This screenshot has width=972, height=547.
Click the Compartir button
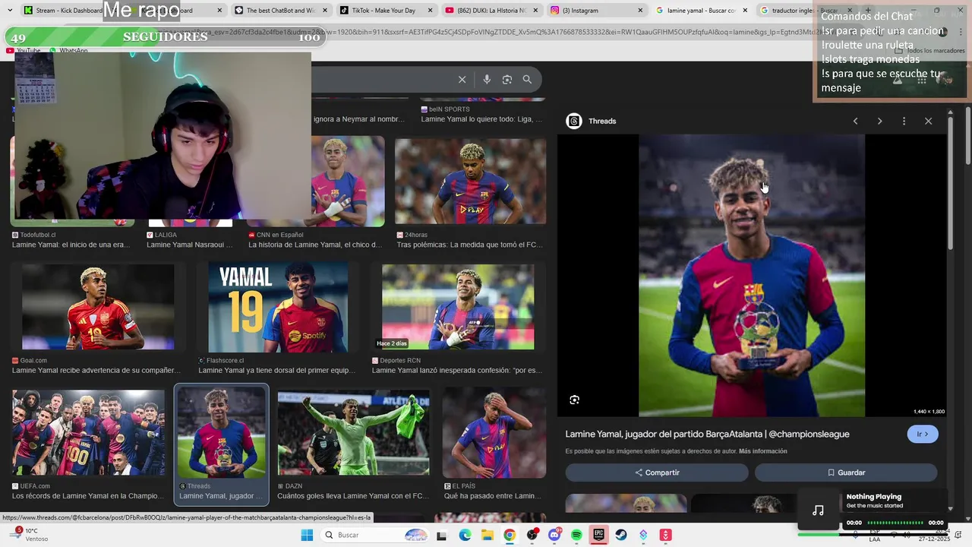pyautogui.click(x=657, y=473)
